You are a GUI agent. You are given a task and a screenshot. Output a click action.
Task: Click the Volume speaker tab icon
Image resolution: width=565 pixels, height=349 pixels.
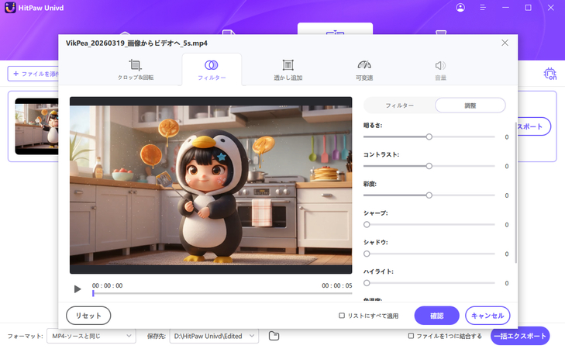point(439,66)
